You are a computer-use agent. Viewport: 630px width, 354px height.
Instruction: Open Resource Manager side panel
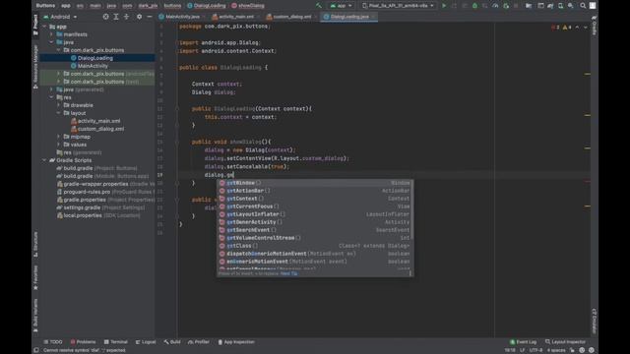coord(35,66)
